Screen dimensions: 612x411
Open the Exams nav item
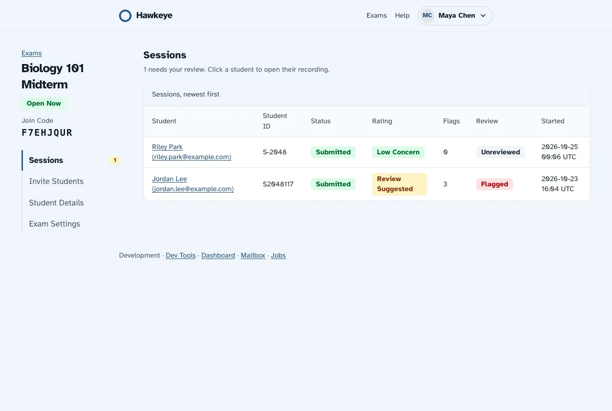click(x=377, y=16)
